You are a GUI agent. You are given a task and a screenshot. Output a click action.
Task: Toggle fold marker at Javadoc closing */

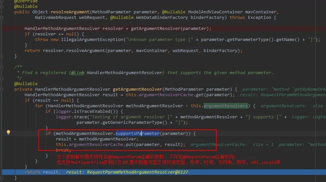2,78
